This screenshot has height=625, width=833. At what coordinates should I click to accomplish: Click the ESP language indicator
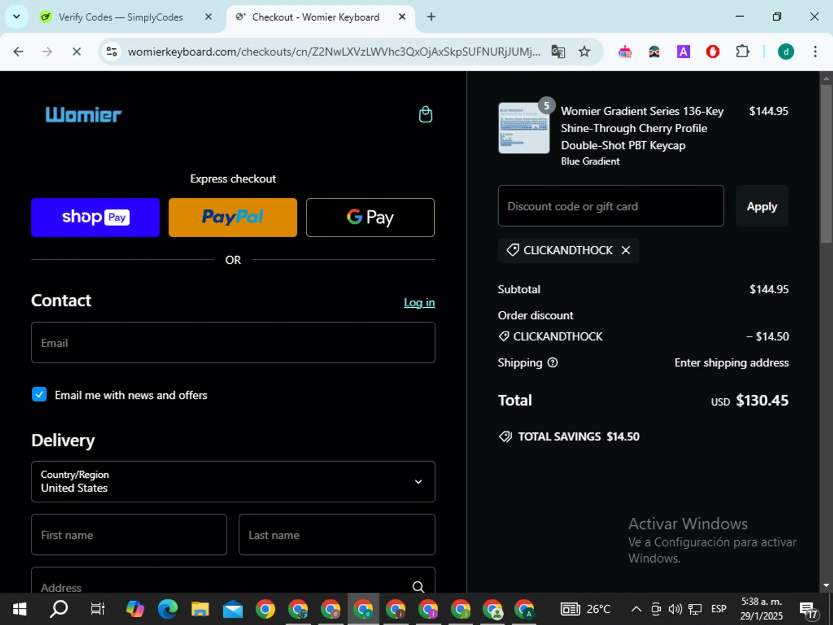tap(719, 609)
